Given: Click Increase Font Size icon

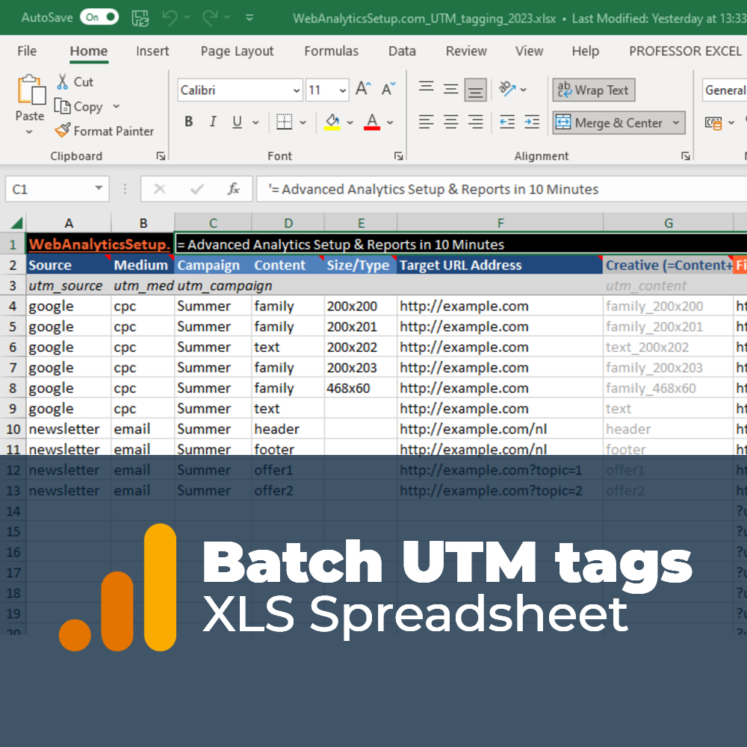Looking at the screenshot, I should (x=363, y=89).
